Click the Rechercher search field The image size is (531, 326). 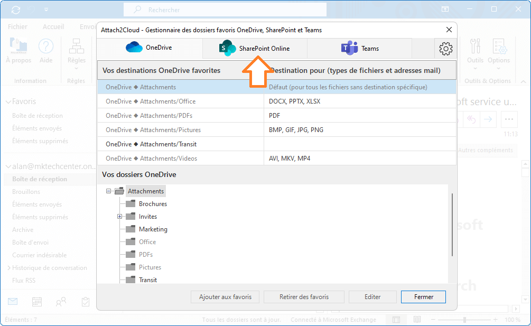tap(225, 10)
